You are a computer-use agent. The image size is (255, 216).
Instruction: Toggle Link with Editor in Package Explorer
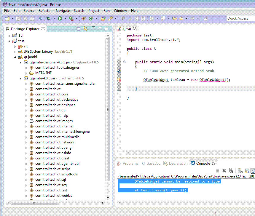point(85,29)
